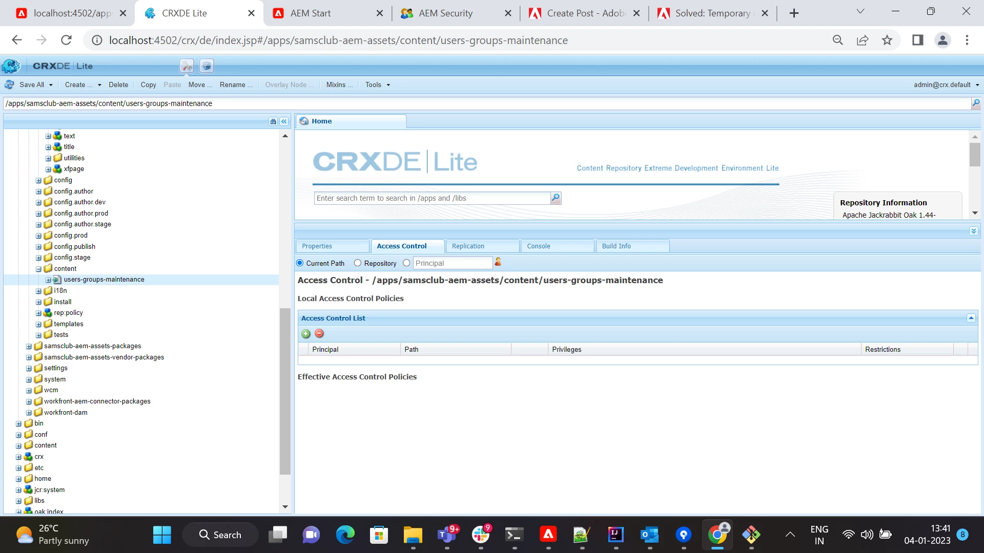This screenshot has height=553, width=984.
Task: Click the address bar path search icon
Action: 976,103
